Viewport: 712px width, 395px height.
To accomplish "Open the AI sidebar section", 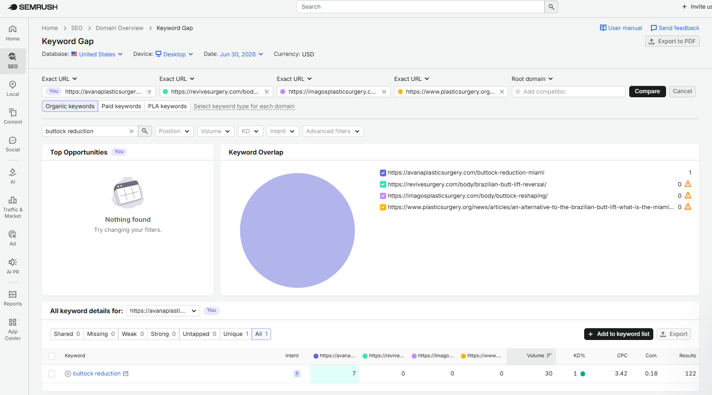I will click(x=13, y=176).
